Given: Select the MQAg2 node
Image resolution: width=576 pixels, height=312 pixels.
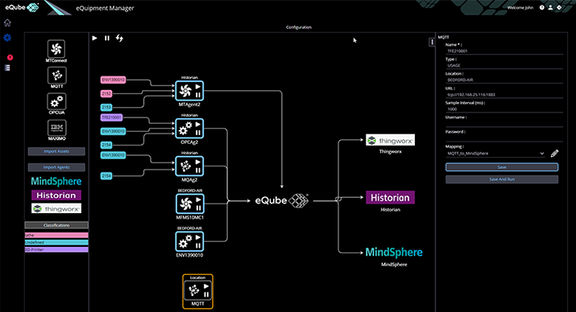Looking at the screenshot, I should click(189, 166).
